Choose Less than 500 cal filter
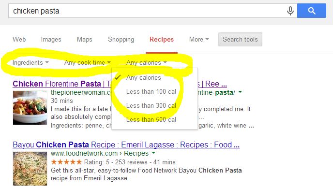Screen dimensions: 333x188 [x=151, y=119]
